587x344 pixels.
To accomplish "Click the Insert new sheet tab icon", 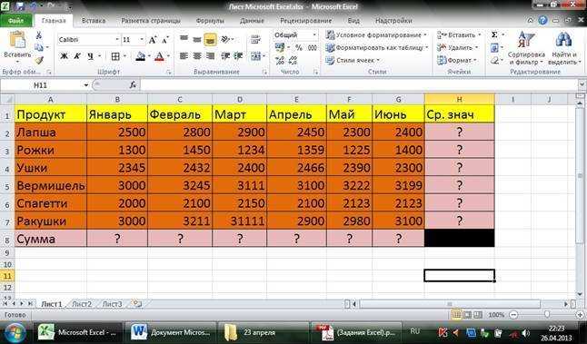I will click(137, 304).
